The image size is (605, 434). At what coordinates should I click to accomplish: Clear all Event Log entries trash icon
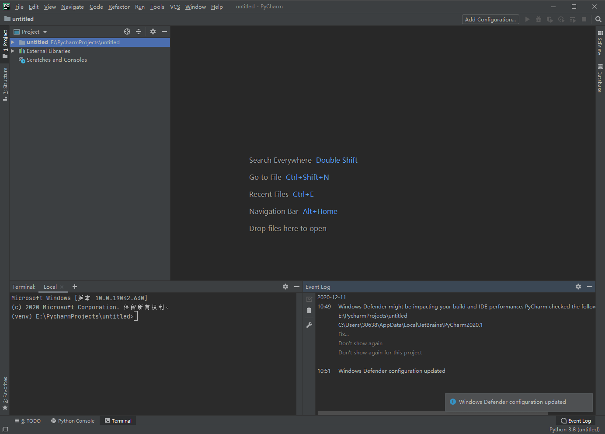[x=309, y=310]
